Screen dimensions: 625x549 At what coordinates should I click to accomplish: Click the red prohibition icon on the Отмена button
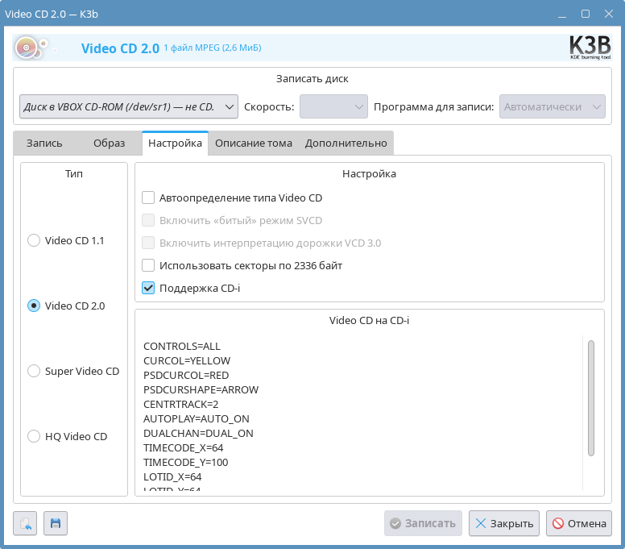pyautogui.click(x=557, y=523)
